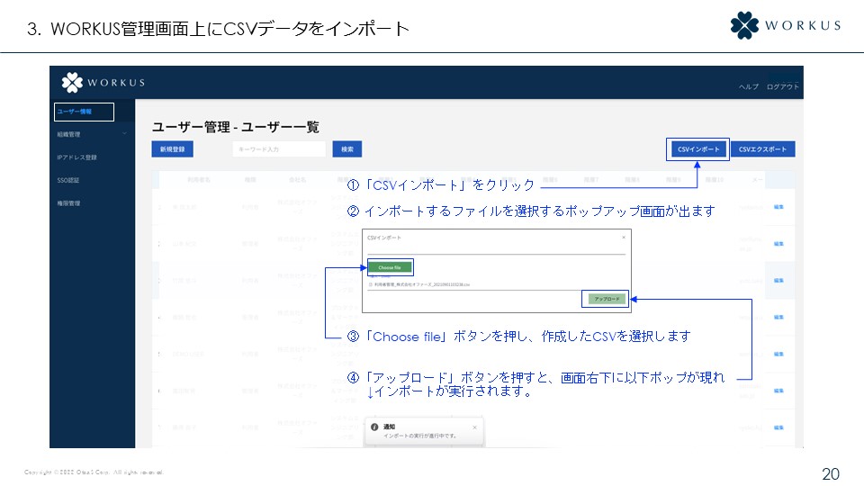864x486 pixels.
Task: Open SSO認証 in the sidebar
Action: coord(68,180)
